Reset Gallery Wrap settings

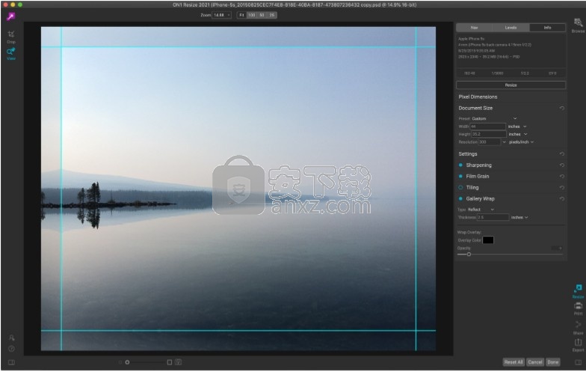(562, 199)
